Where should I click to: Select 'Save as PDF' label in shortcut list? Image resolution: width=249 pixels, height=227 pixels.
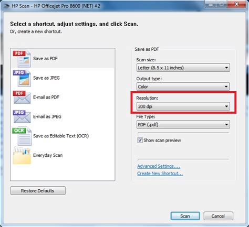(x=45, y=59)
